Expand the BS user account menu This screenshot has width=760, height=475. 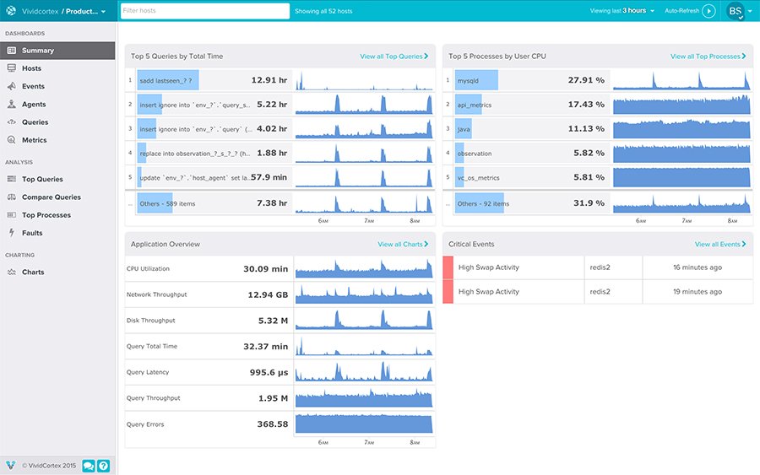pos(736,11)
